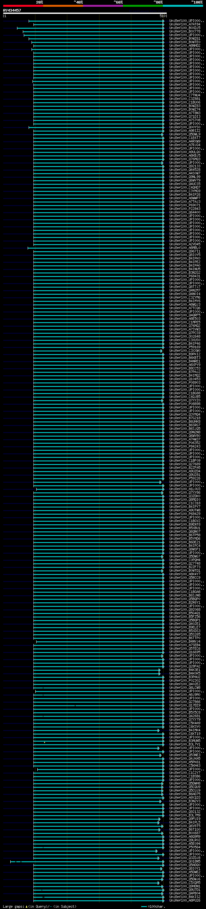Click the purple ~60% identity legend segment
Viewport: 206px width, 909px height.
pyautogui.click(x=103, y=6)
